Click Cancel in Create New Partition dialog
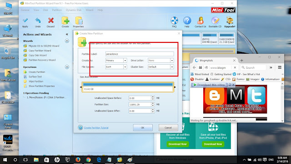Image resolution: width=291 pixels, height=164 pixels. [x=168, y=128]
